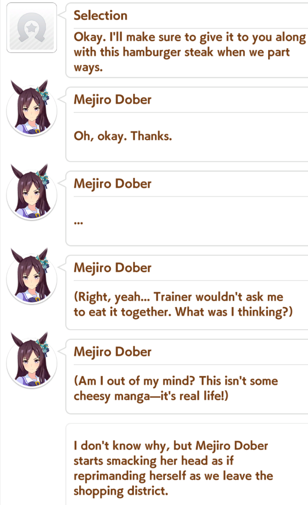Tap the words "shopping district." in the narration
This screenshot has height=505, width=308.
coord(121,491)
